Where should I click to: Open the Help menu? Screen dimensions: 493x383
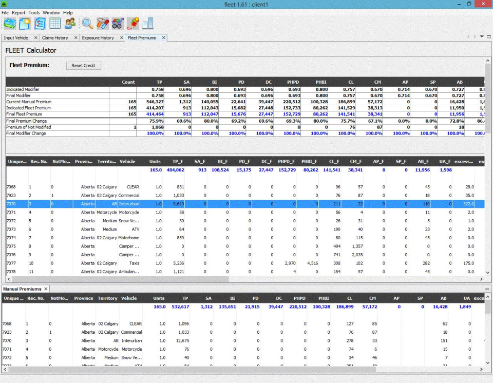coord(68,12)
